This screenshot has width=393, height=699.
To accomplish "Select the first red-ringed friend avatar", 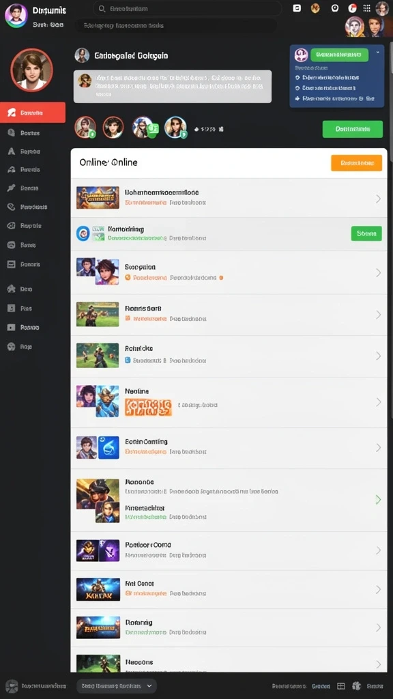I will [85, 127].
